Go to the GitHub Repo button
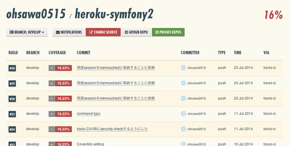Screen dimensions: 290x146 (x=136, y=32)
